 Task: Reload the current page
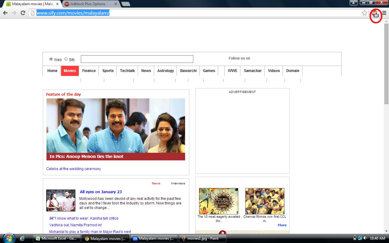23,13
